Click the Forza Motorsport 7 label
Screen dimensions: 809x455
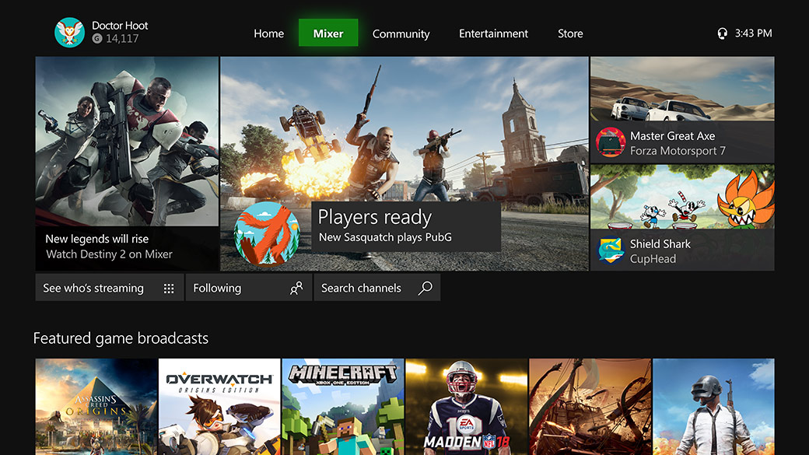click(678, 151)
